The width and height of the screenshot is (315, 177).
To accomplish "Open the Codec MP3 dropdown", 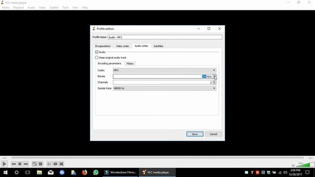I will (164, 70).
